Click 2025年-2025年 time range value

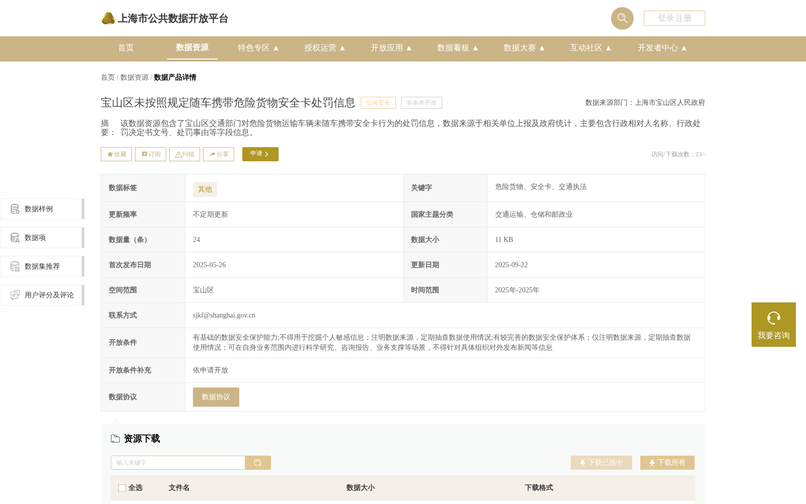tap(517, 290)
